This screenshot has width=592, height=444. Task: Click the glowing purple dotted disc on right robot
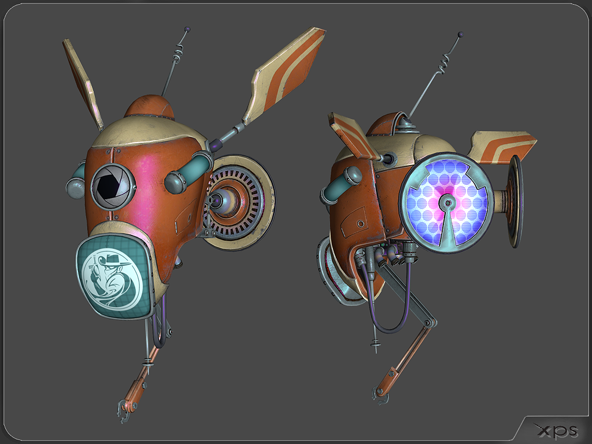click(447, 203)
